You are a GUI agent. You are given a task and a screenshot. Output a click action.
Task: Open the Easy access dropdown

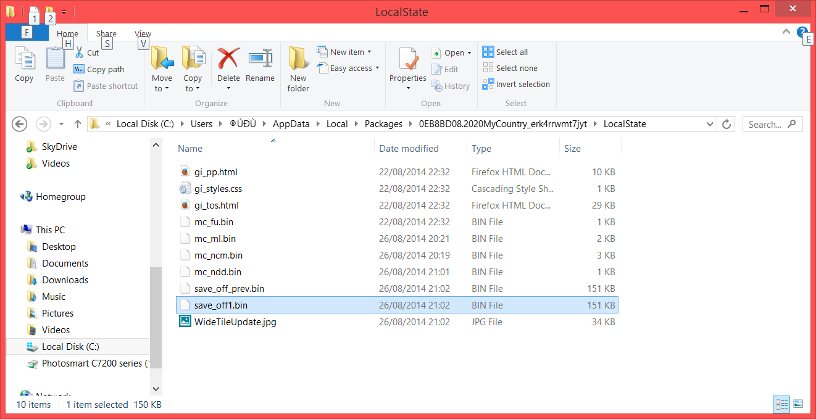click(x=348, y=68)
